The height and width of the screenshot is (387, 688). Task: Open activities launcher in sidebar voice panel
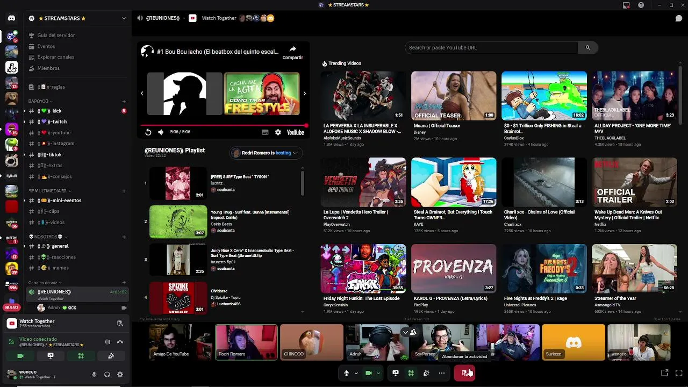[81, 356]
